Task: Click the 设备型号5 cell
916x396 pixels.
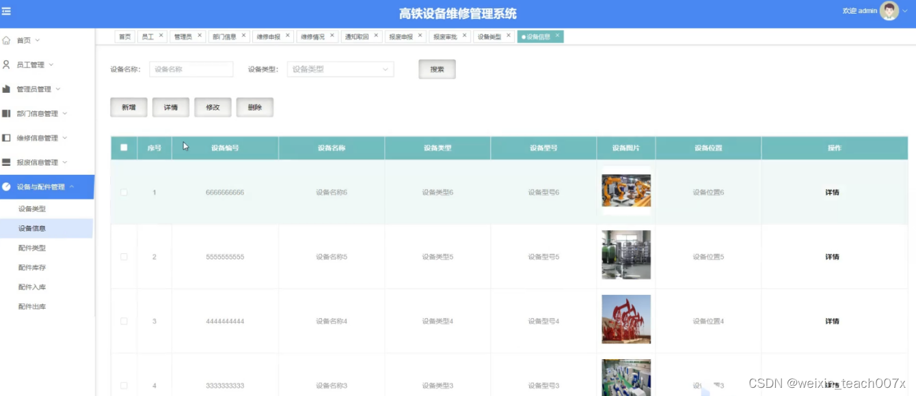Action: click(x=543, y=257)
